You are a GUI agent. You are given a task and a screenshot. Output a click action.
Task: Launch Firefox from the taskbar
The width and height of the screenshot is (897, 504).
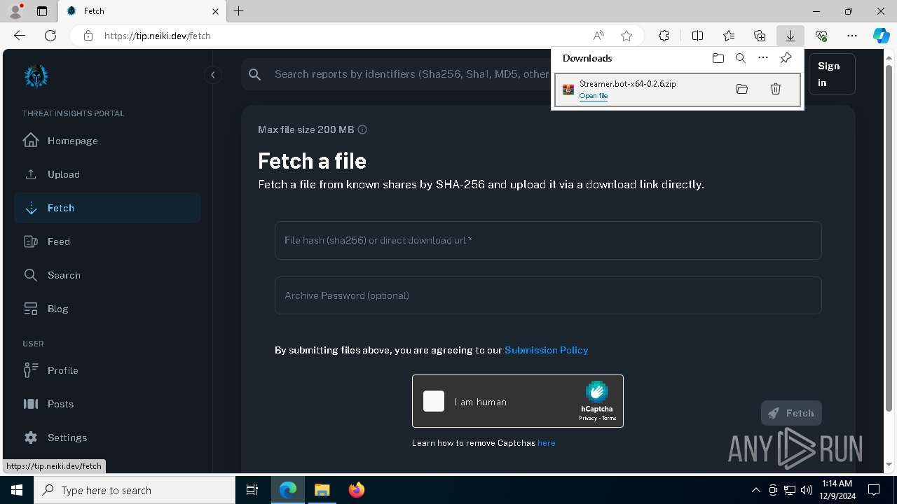point(356,490)
